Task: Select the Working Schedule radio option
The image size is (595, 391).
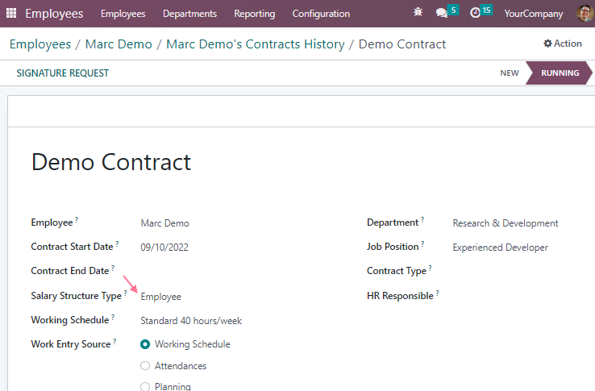Action: 145,344
